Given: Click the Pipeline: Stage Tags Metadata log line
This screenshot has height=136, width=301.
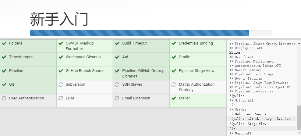Looking at the screenshot, I should [259, 83].
